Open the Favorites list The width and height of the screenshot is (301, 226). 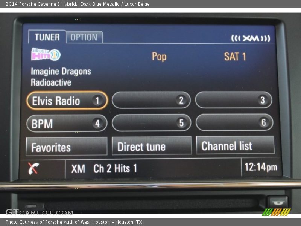coord(67,147)
